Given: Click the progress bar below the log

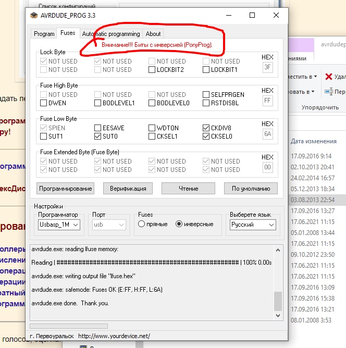Looking at the screenshot, I should (x=69, y=326).
